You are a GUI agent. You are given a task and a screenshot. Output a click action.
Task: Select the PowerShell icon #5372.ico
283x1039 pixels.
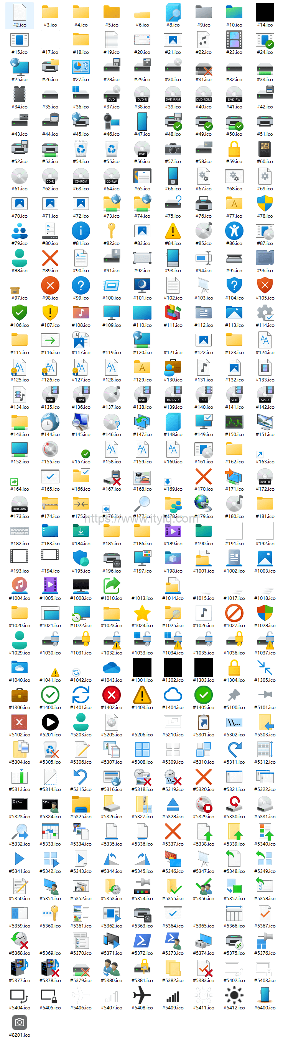pyautogui.click(x=142, y=941)
